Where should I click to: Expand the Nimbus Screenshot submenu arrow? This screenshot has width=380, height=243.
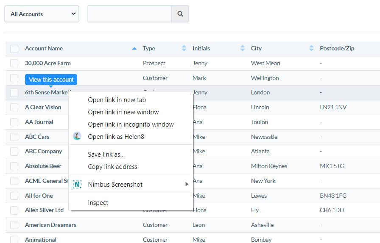187,184
